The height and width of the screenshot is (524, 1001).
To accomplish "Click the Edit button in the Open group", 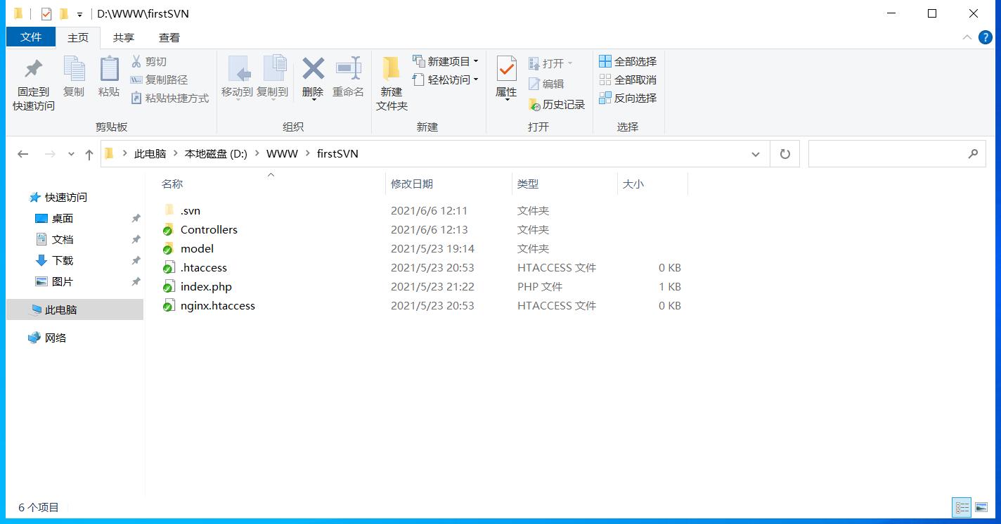I will 546,84.
